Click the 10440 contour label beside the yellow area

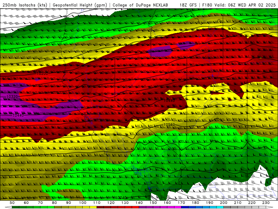point(169,101)
